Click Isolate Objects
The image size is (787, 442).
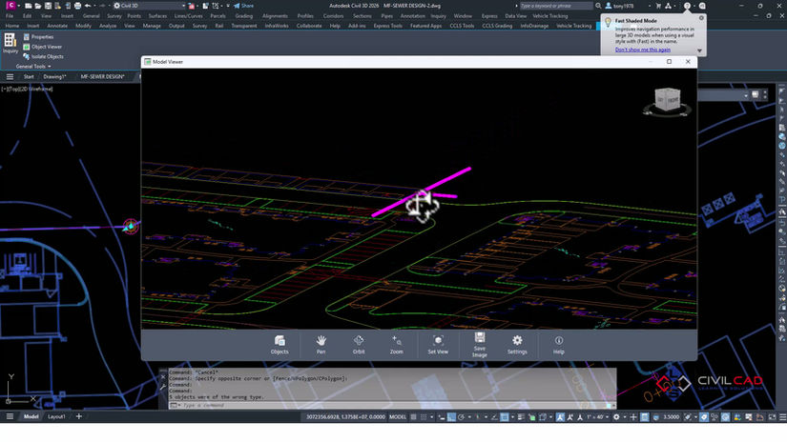[x=43, y=56]
